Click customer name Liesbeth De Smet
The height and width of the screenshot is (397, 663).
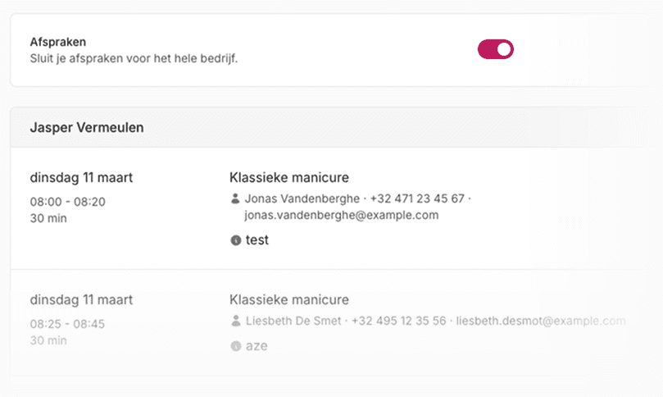point(293,321)
